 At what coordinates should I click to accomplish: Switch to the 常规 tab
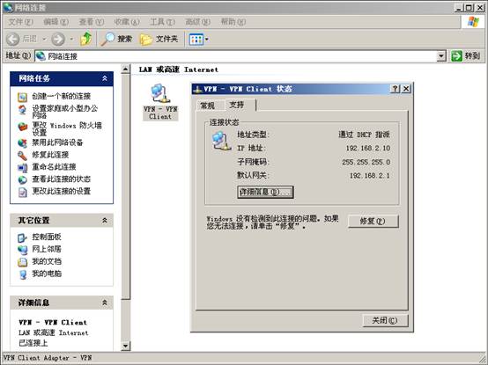tap(208, 106)
